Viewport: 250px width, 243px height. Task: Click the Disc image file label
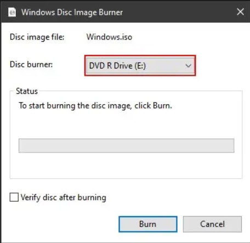pyautogui.click(x=37, y=37)
